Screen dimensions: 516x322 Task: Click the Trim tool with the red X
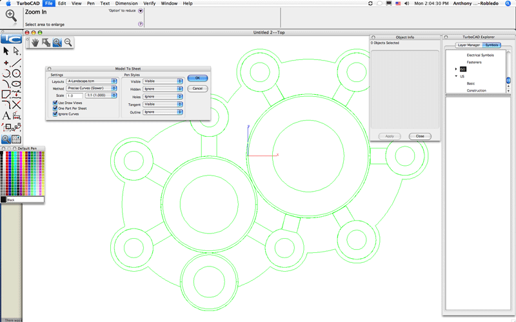[x=16, y=105]
